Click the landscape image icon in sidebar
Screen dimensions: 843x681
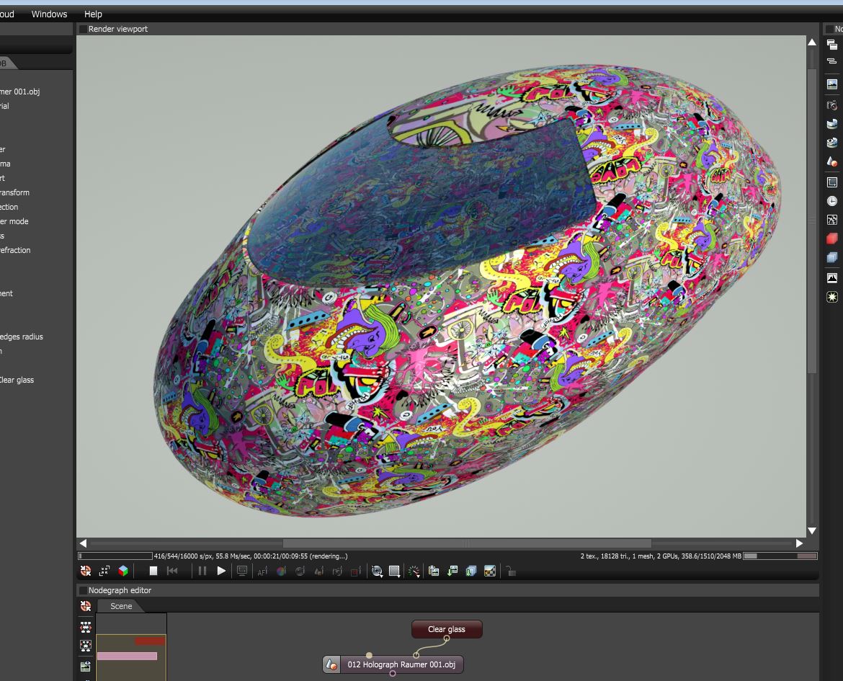coord(832,84)
